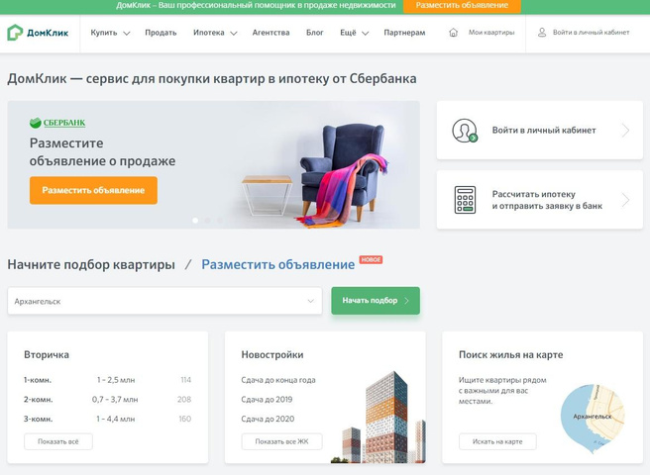The height and width of the screenshot is (475, 650).
Task: Click the 208 listings count
Action: coord(184,399)
